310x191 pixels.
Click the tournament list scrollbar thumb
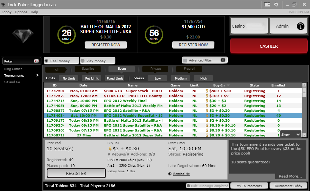(304, 92)
